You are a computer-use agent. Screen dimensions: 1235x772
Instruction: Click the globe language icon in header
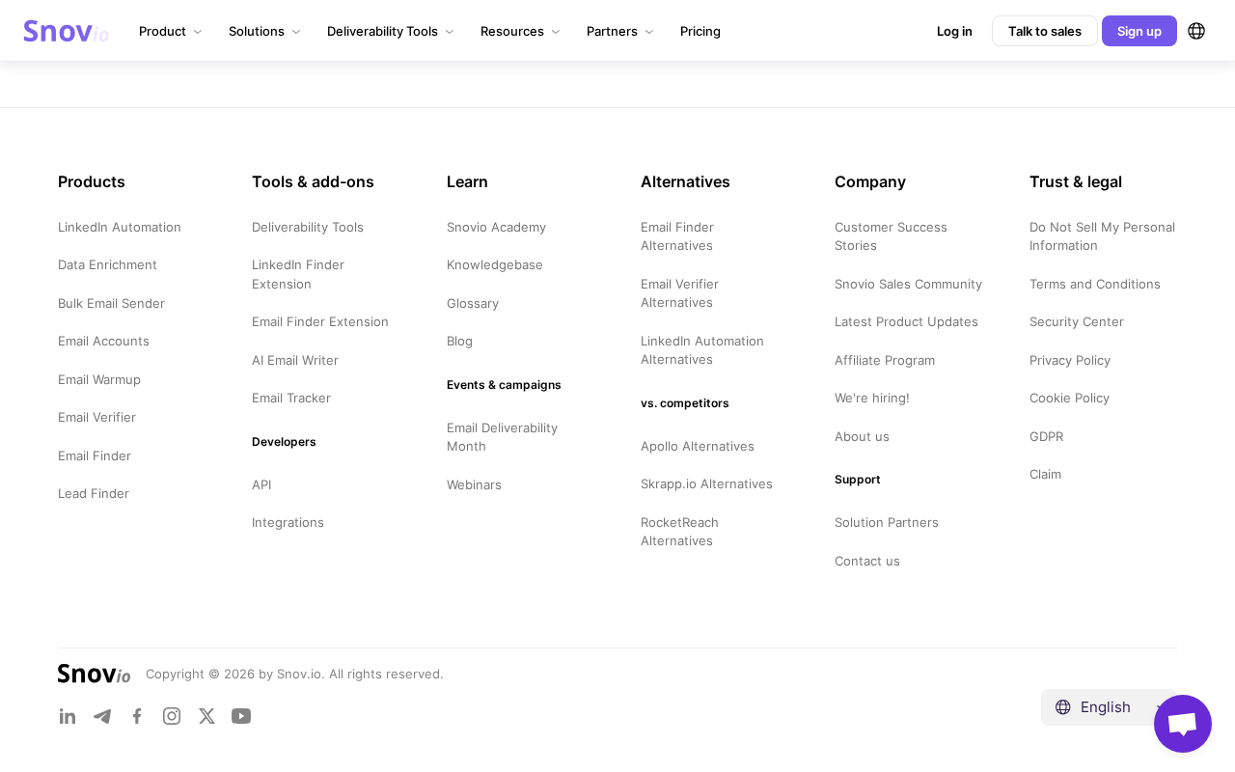pyautogui.click(x=1196, y=31)
